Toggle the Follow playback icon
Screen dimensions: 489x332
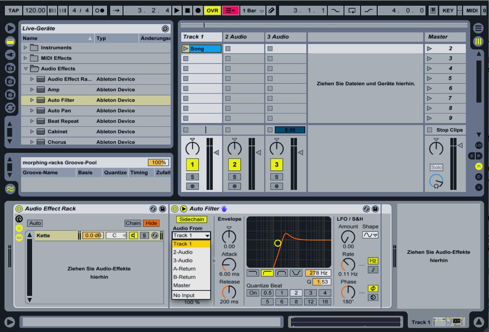click(116, 10)
